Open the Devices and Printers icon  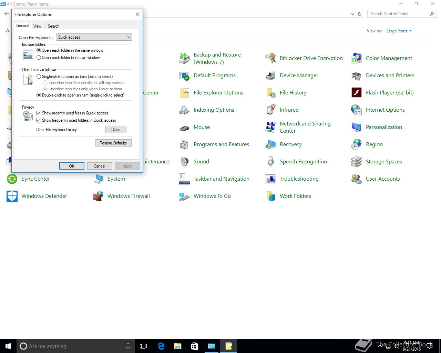click(357, 75)
